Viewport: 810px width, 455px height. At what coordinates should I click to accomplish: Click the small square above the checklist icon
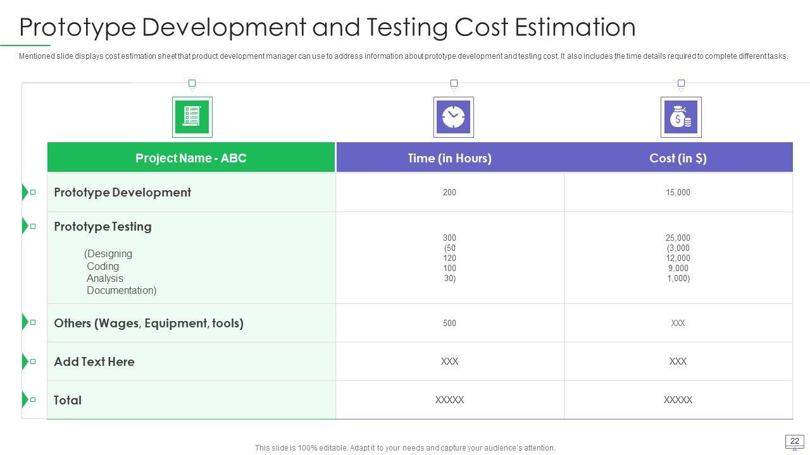[x=192, y=83]
